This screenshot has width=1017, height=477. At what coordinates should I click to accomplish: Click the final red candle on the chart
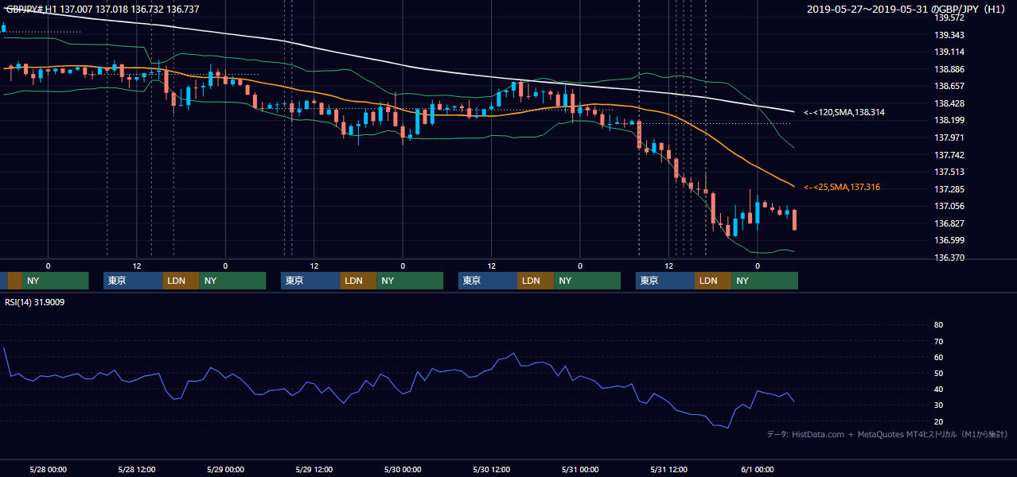pos(795,219)
